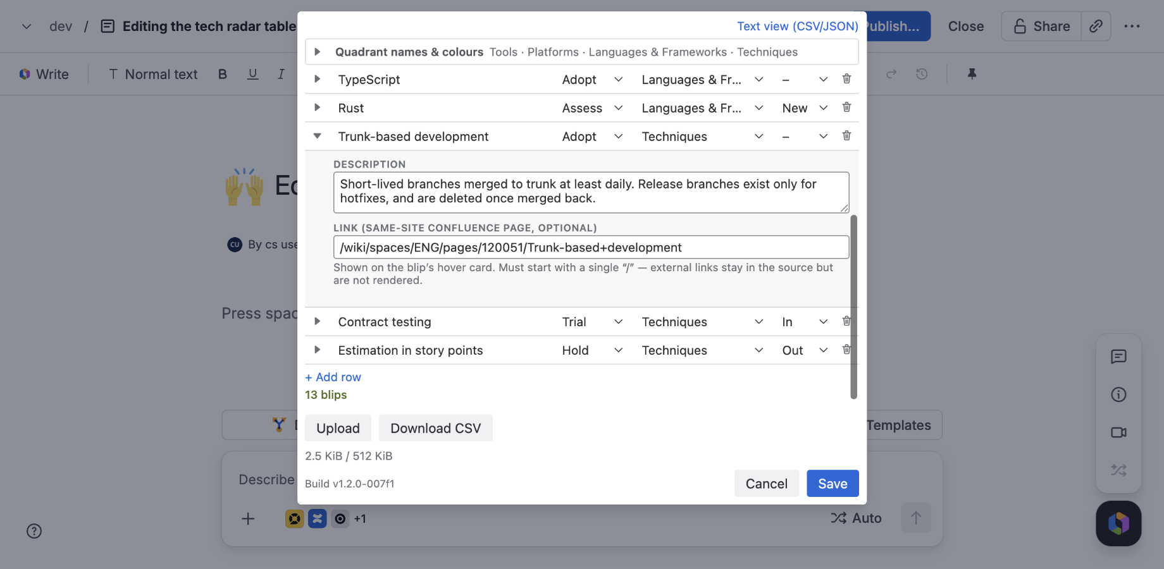Viewport: 1164px width, 569px height.
Task: Switch to Text view (CSV/JSON)
Action: (797, 26)
